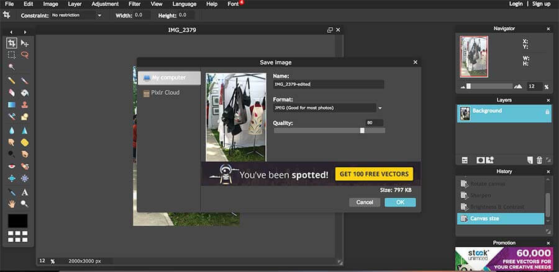This screenshot has width=559, height=272.
Task: Open the Constraint dropdown
Action: click(x=76, y=15)
